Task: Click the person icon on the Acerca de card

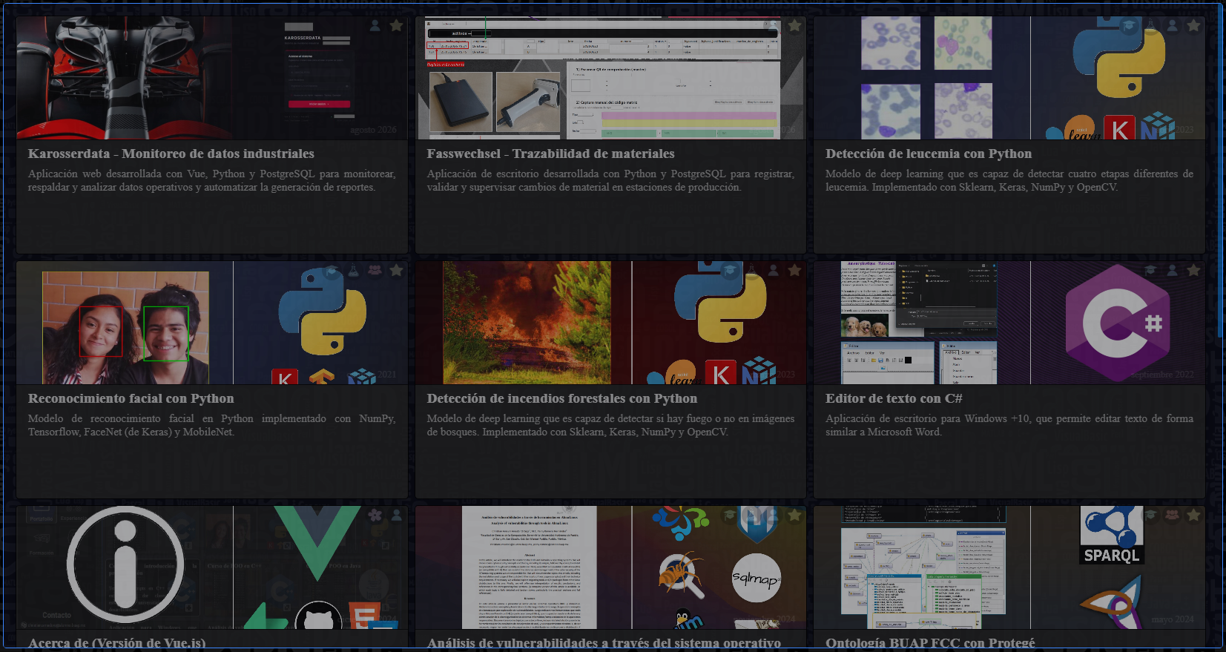Action: [x=397, y=516]
